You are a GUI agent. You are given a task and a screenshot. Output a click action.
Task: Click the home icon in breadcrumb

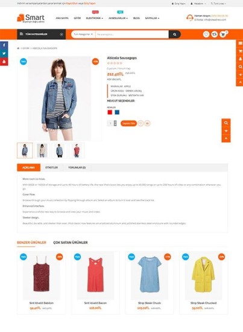[18, 48]
